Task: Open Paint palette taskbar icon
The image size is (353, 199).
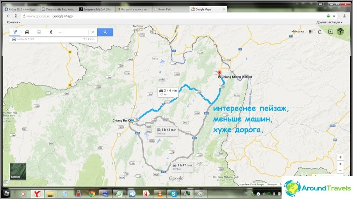Action: (200, 194)
